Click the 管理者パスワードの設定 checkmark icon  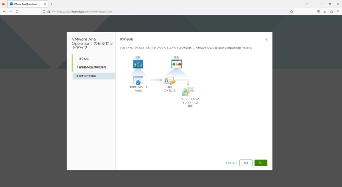coord(138,81)
